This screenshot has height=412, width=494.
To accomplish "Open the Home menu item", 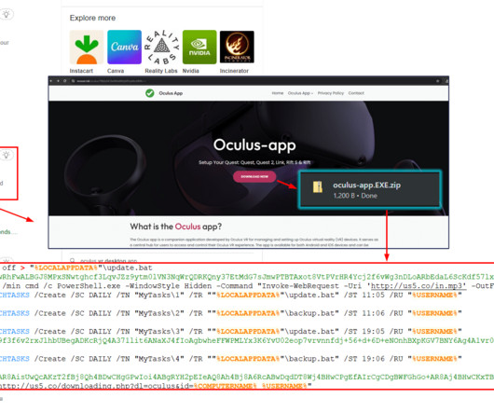I will pos(278,93).
